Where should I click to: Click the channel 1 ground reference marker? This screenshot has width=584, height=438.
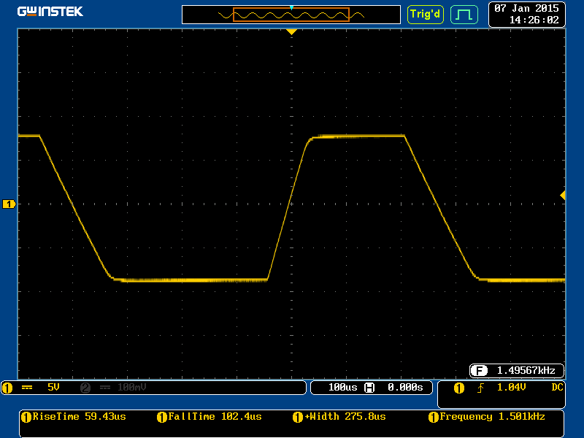pos(9,204)
